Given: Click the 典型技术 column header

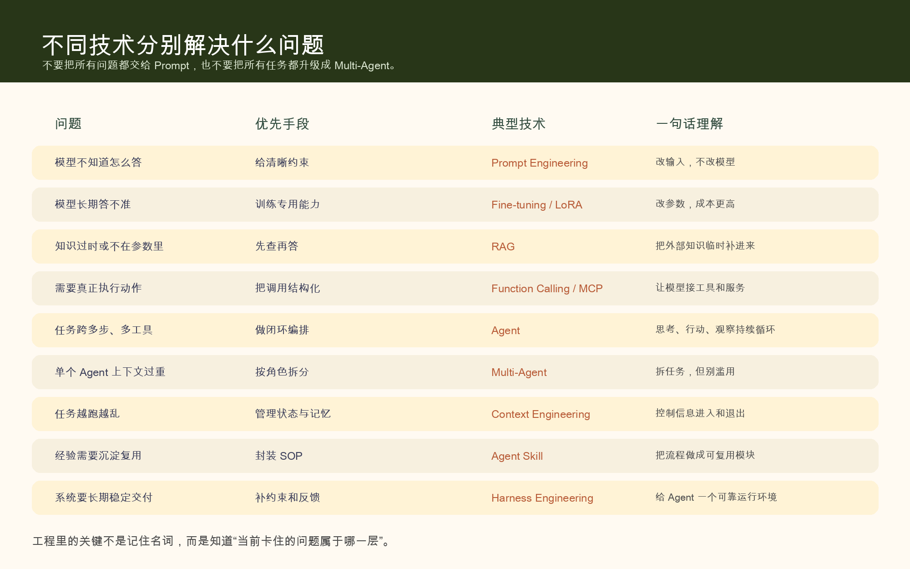Looking at the screenshot, I should (x=519, y=124).
